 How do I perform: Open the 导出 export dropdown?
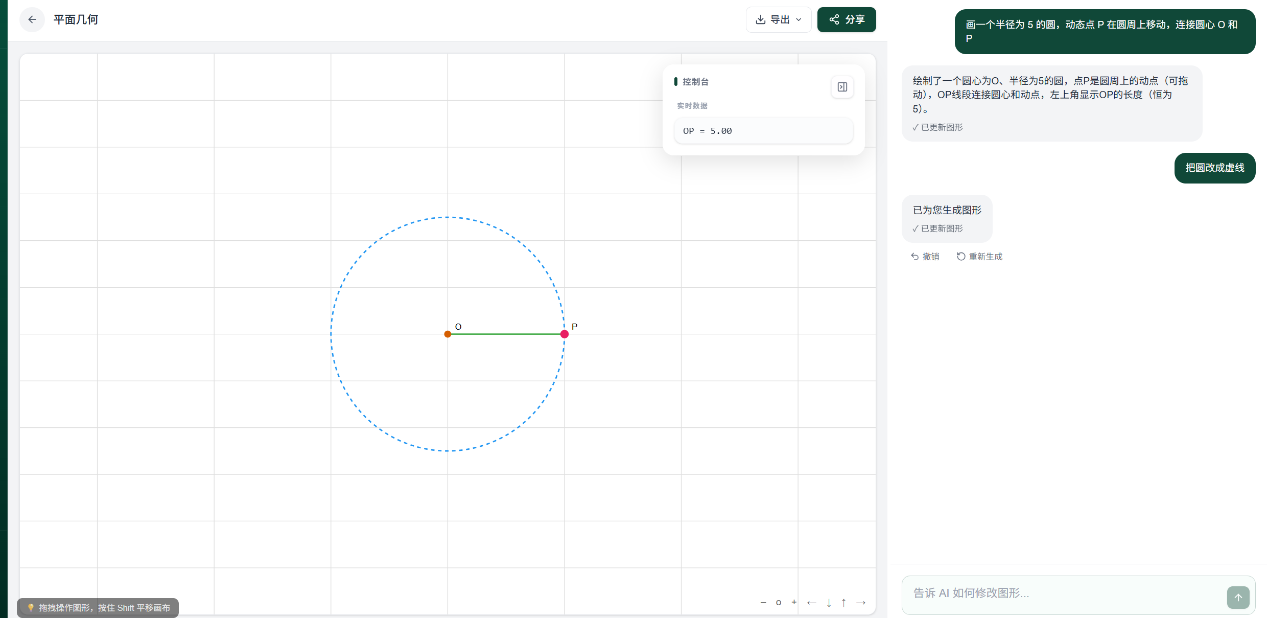tap(778, 19)
